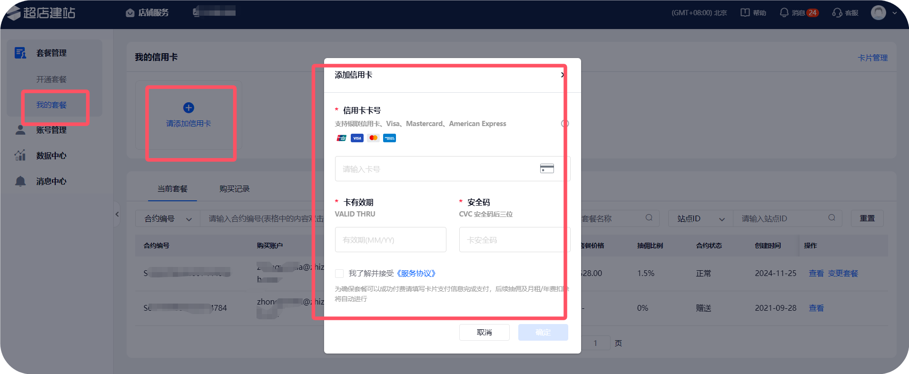The image size is (909, 374).
Task: Select 消息中心 in the sidebar
Action: pos(51,181)
